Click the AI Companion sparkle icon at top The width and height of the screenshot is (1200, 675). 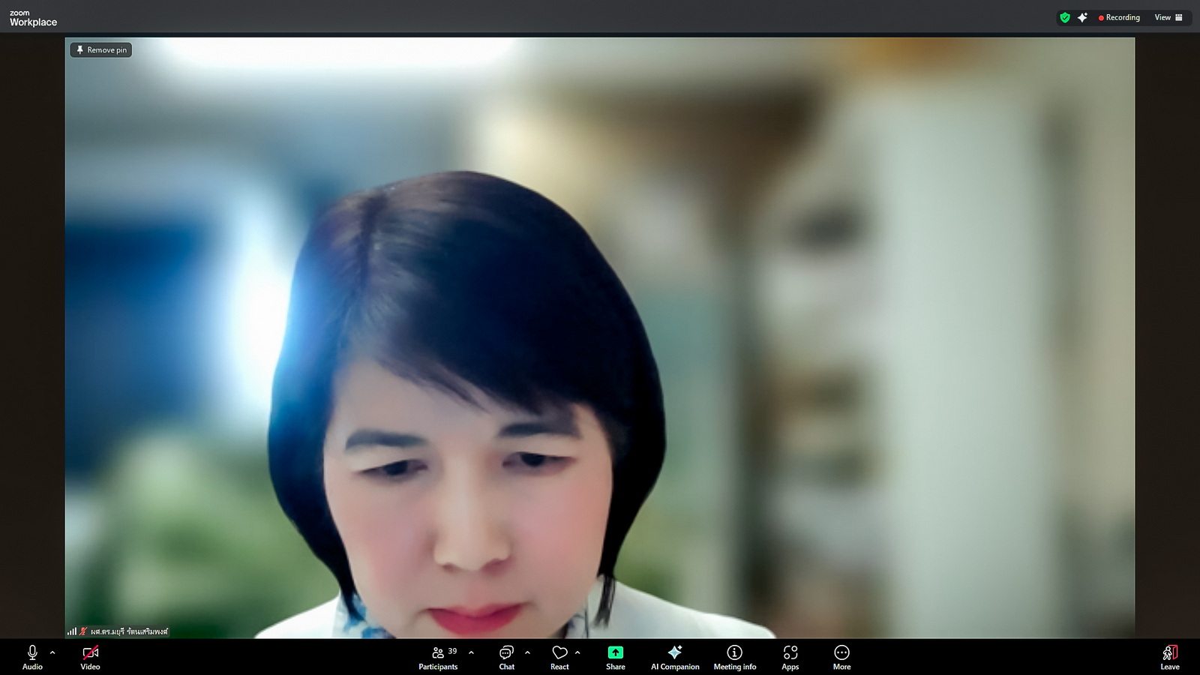[x=1082, y=17]
